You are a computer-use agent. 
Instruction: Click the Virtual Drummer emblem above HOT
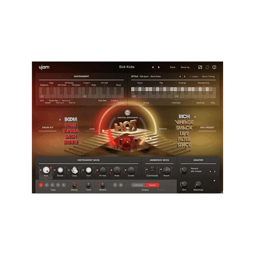[127, 113]
